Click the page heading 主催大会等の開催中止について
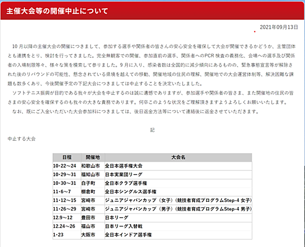This screenshot has height=247, width=305. click(x=57, y=11)
